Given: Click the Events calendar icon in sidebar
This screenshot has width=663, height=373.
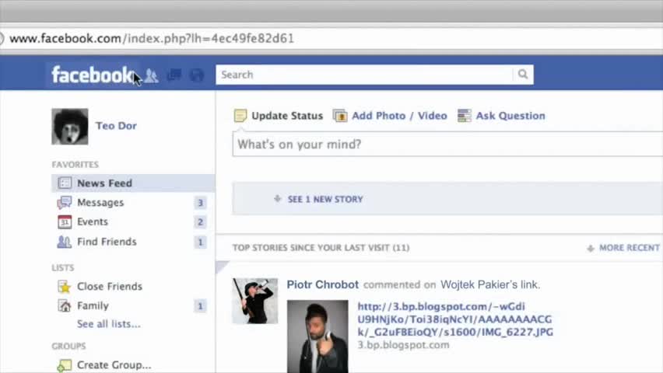Looking at the screenshot, I should coord(65,222).
